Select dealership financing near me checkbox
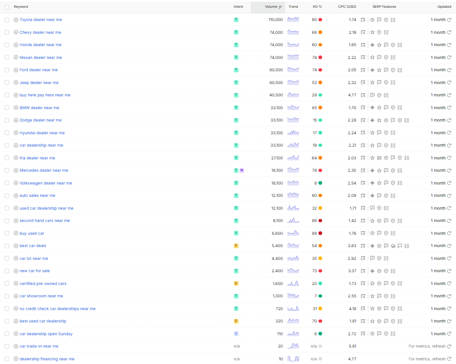The height and width of the screenshot is (364, 456). [x=7, y=359]
